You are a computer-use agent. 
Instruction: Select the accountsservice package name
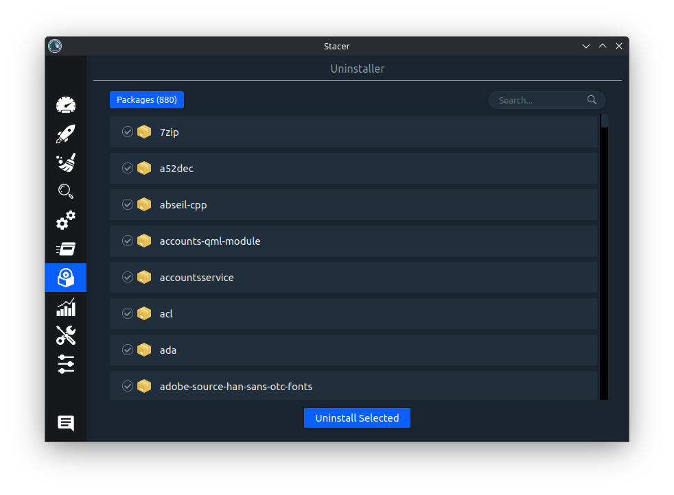(196, 278)
